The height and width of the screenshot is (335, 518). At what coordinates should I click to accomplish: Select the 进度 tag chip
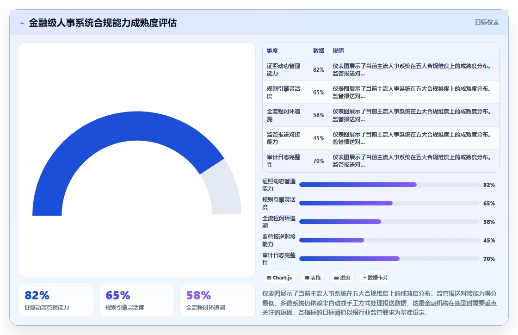(342, 278)
